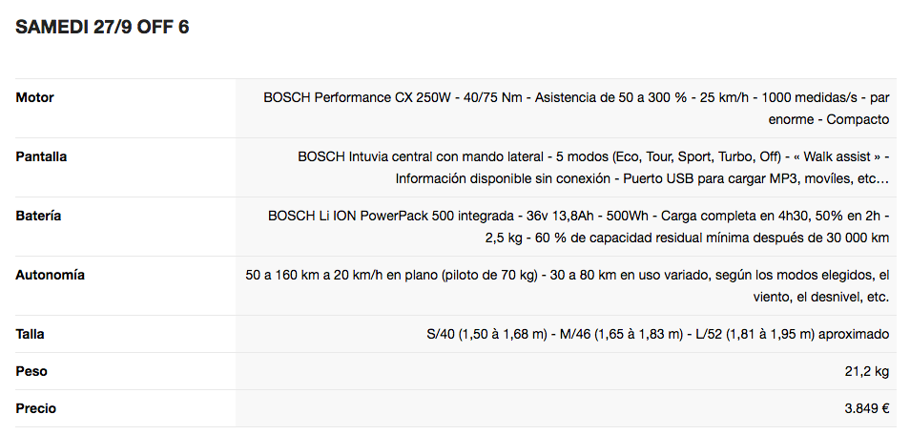Click the Peso row label
The width and height of the screenshot is (910, 435).
(31, 371)
